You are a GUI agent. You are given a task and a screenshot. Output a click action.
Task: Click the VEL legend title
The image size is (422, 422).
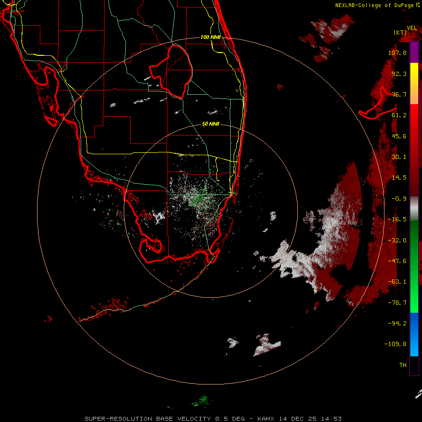412,28
